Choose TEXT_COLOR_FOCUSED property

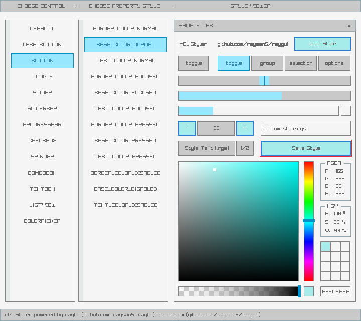pyautogui.click(x=126, y=109)
